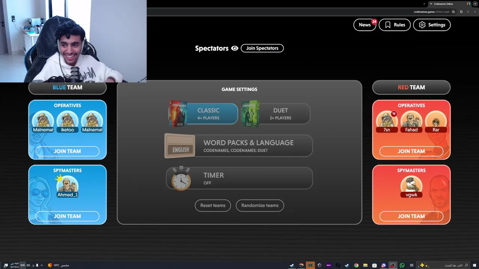The width and height of the screenshot is (479, 269).
Task: Select the Duet 2+ players mode
Action: pos(280,114)
